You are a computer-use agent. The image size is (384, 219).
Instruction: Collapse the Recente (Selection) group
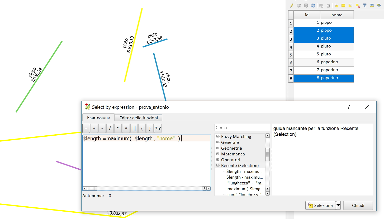click(x=218, y=165)
